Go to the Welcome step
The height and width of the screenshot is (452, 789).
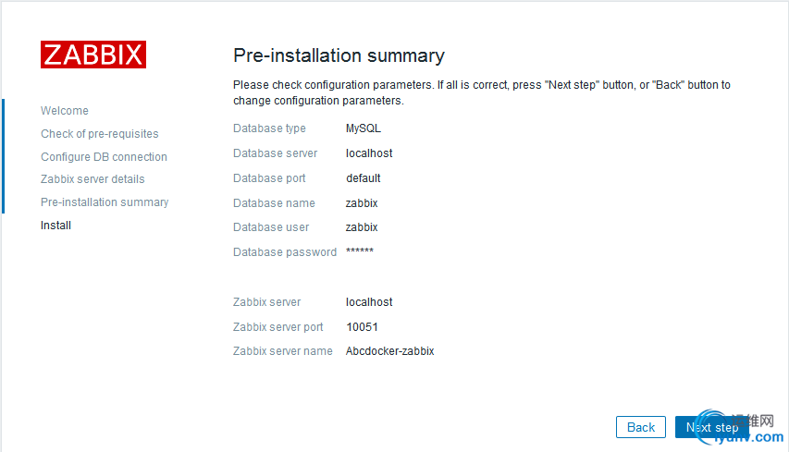pos(65,111)
